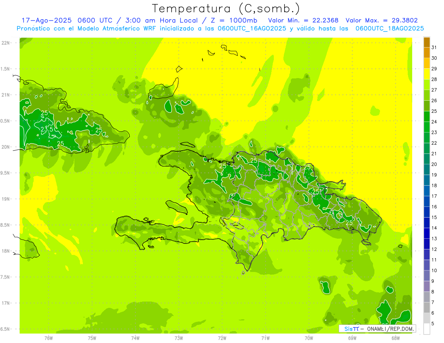Screen dimensions: 444x343
Task: Click the "23" value on the color scale
Action: click(434, 132)
